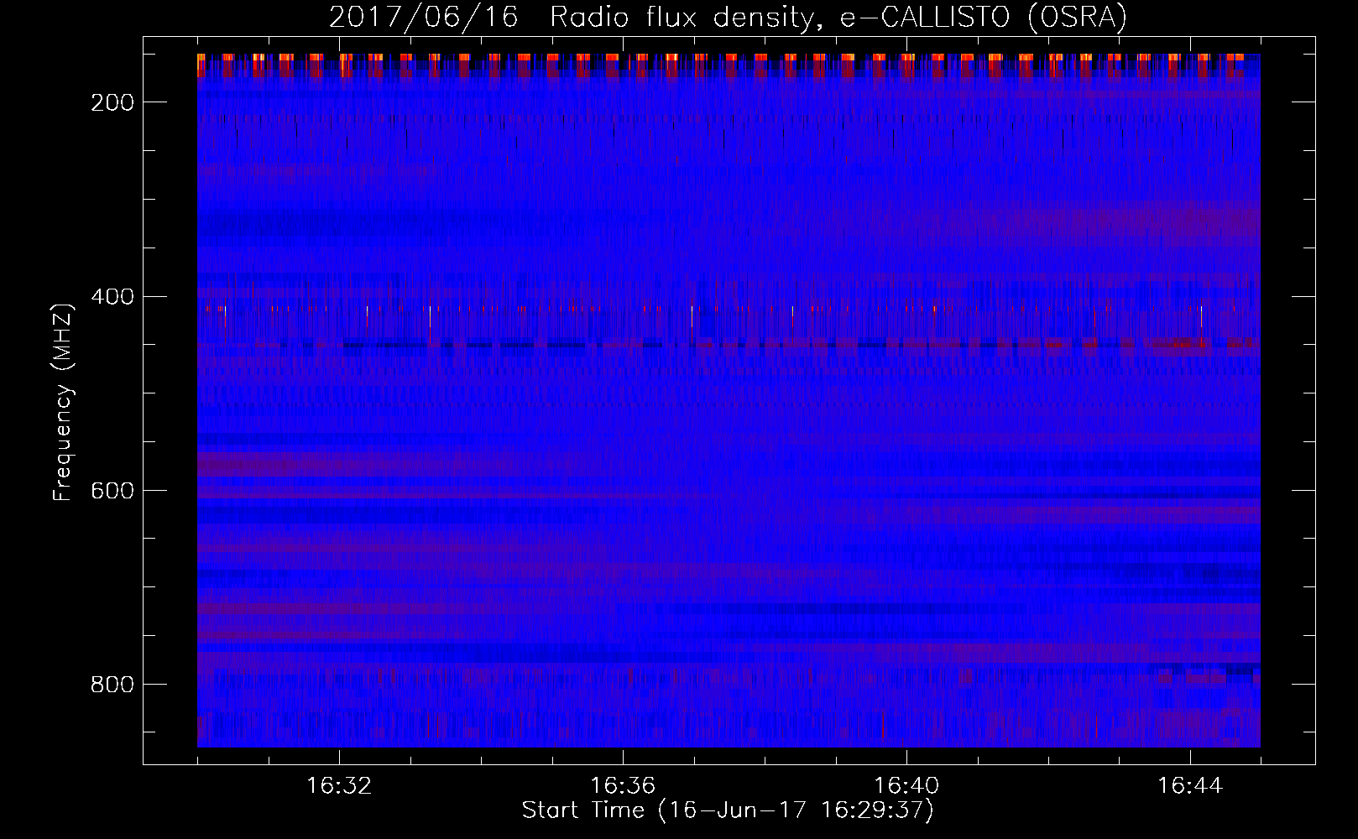Viewport: 1358px width, 839px height.
Task: Click the 400 frequency tick label
Action: pos(112,297)
